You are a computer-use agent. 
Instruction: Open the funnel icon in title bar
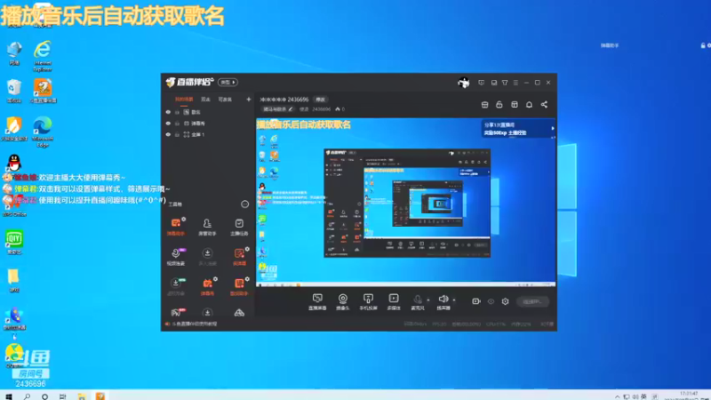click(x=505, y=83)
